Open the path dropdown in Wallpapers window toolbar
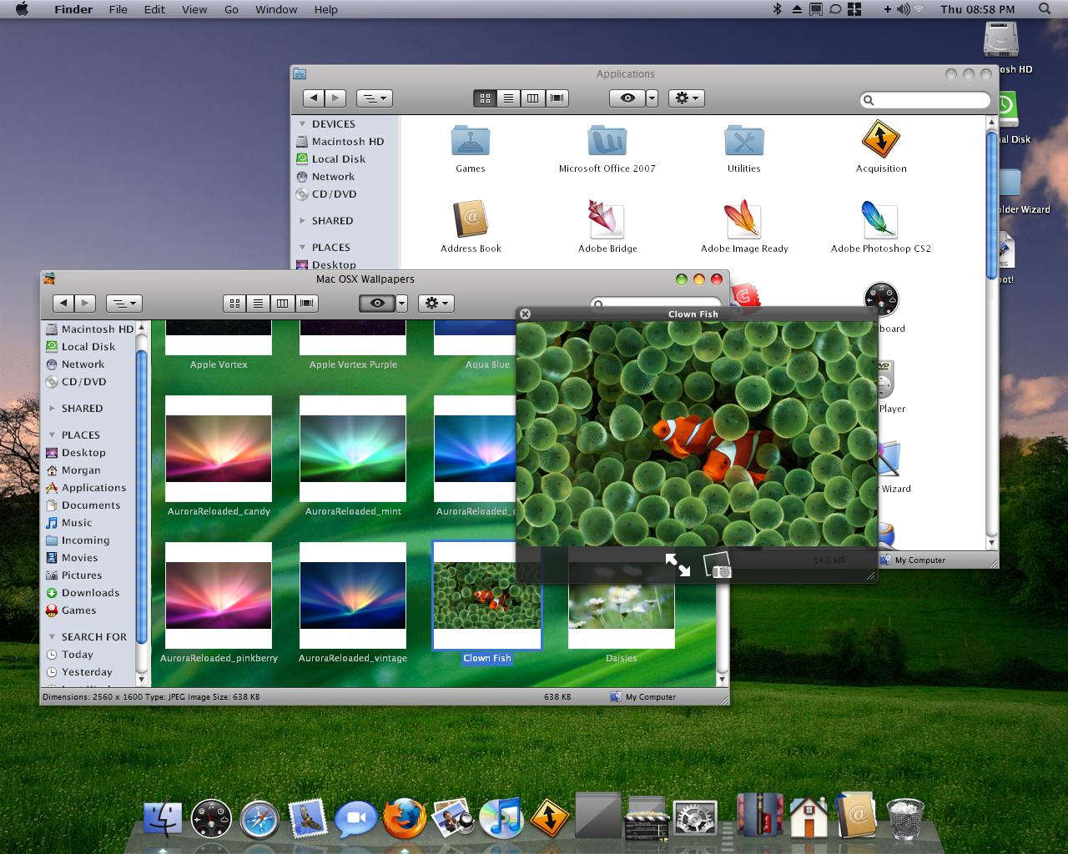The width and height of the screenshot is (1068, 854). pos(124,304)
